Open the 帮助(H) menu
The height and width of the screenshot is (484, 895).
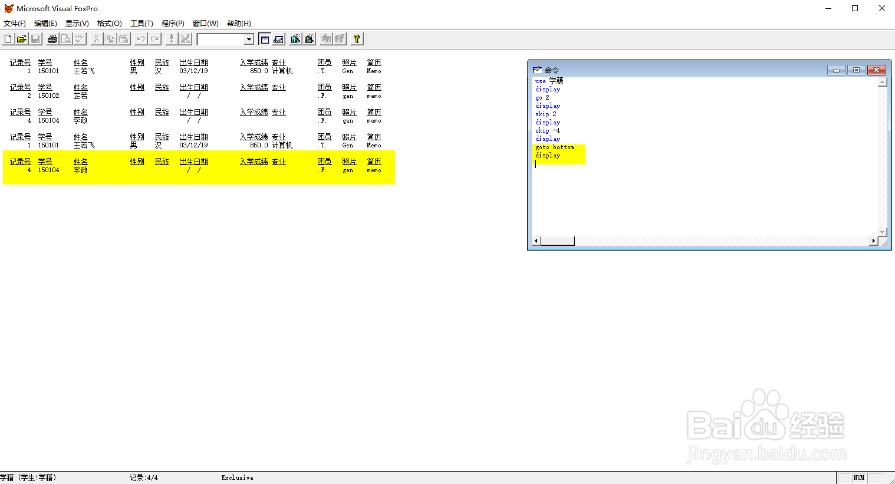pyautogui.click(x=239, y=24)
